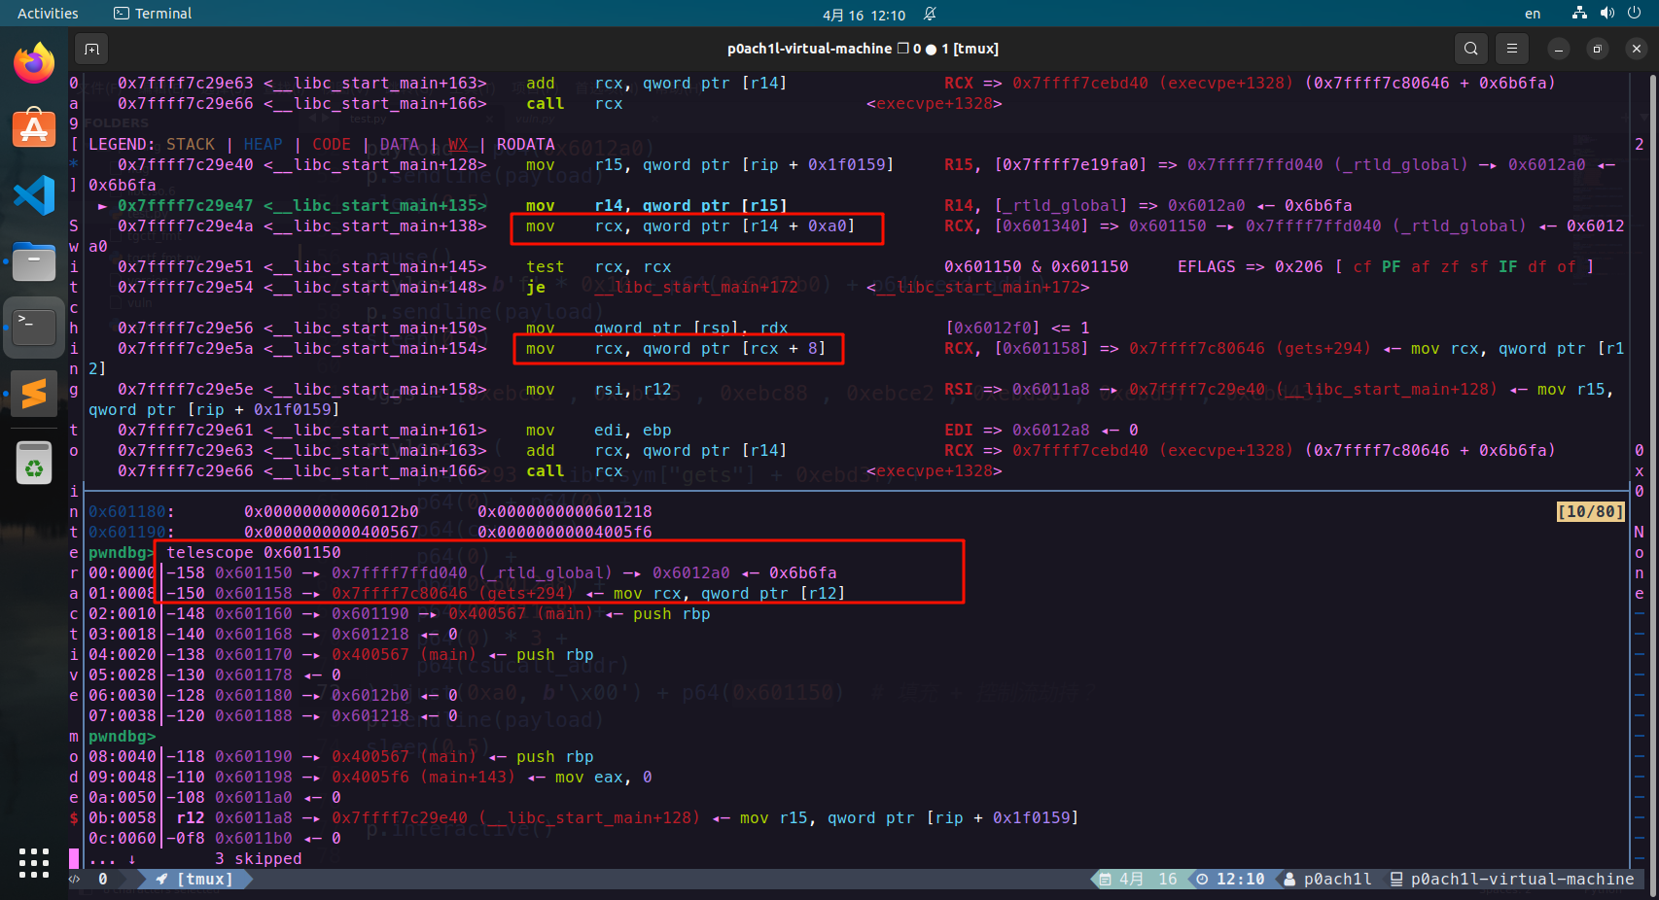Click the DATA label in the legend
This screenshot has height=900, width=1659.
pyautogui.click(x=400, y=145)
